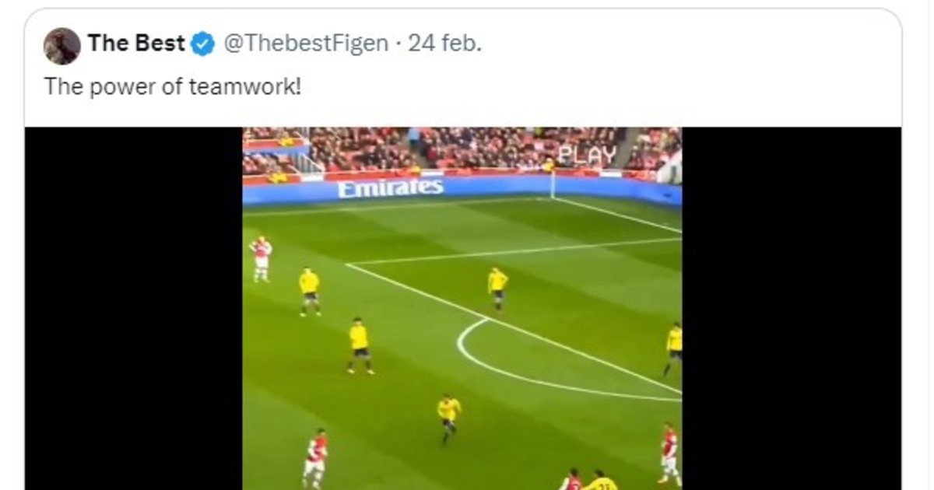Click the Arsenal player near the Emirates banner

pos(261,259)
